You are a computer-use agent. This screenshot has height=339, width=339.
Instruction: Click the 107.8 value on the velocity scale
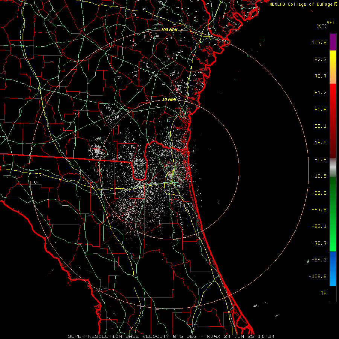(319, 42)
